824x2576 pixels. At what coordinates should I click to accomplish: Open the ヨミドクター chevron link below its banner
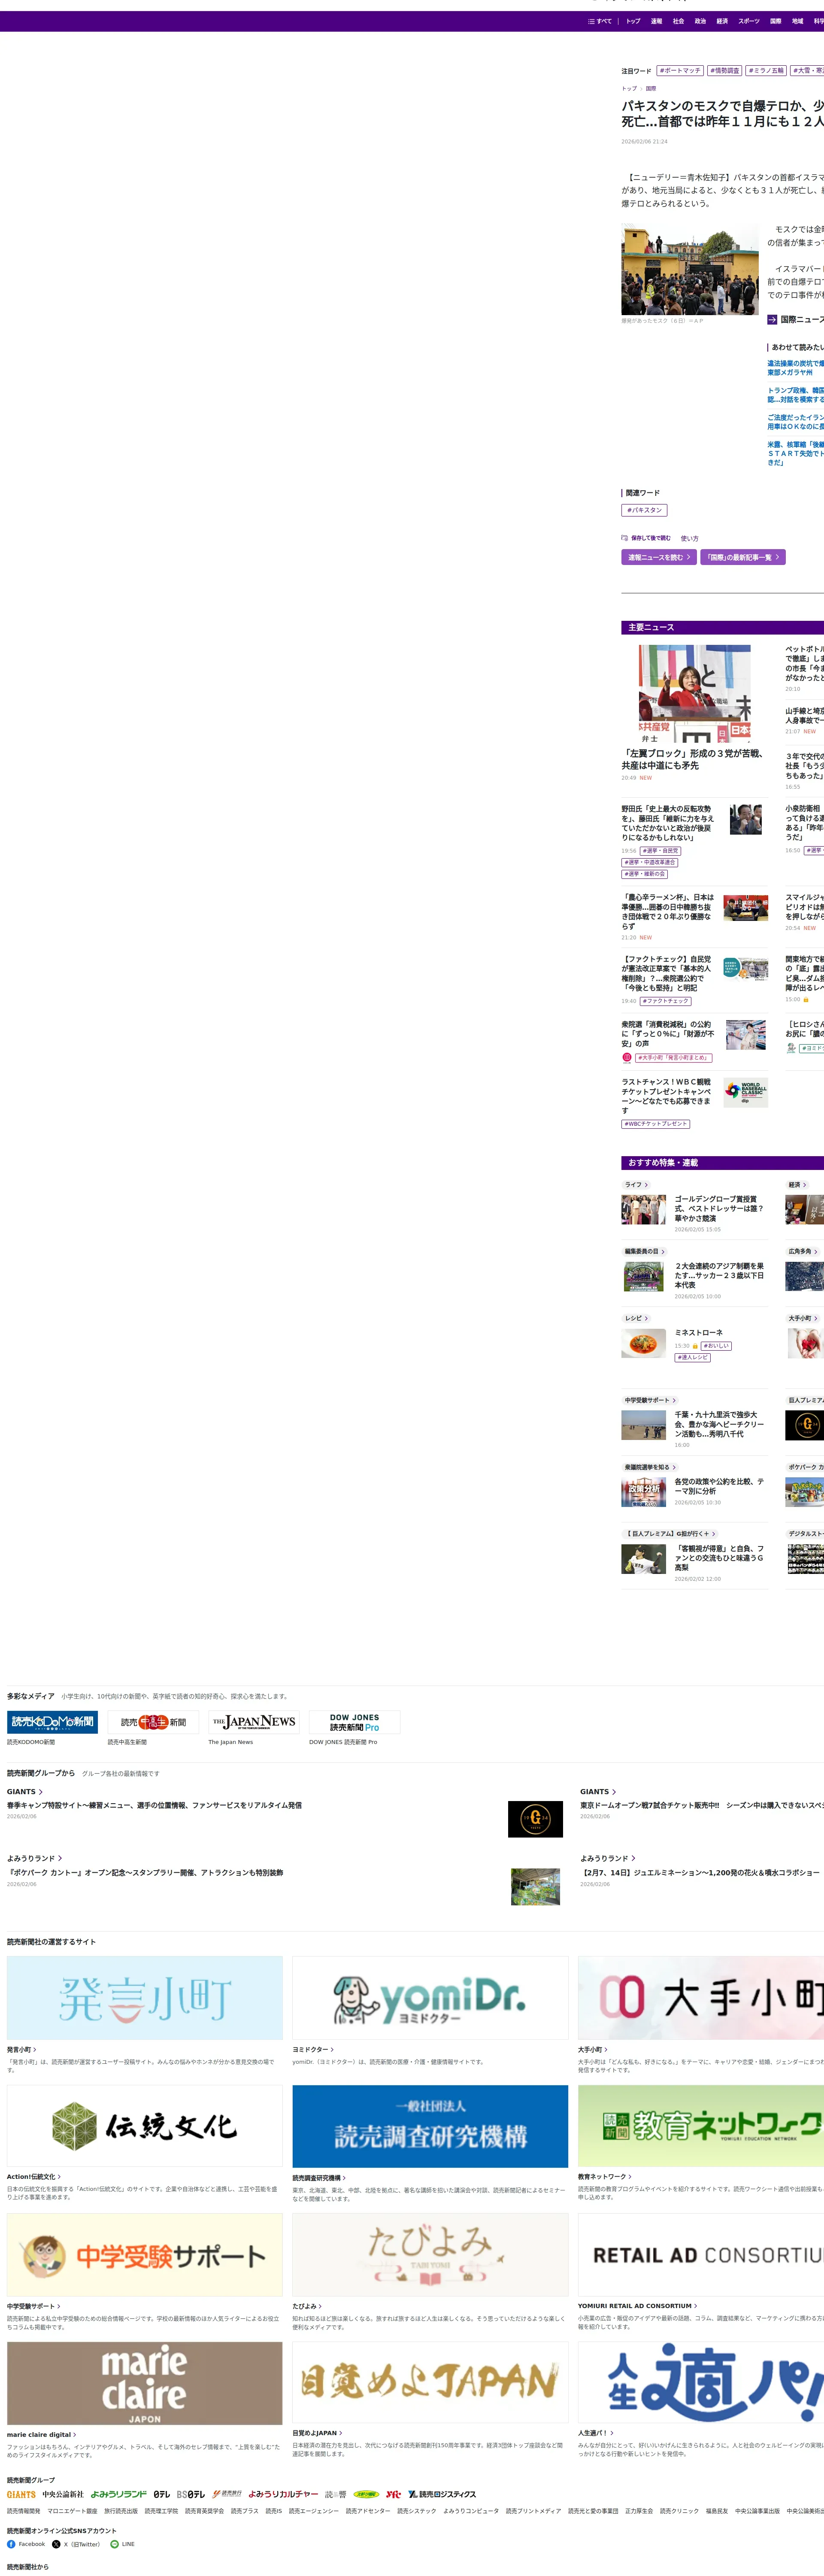pyautogui.click(x=312, y=2049)
